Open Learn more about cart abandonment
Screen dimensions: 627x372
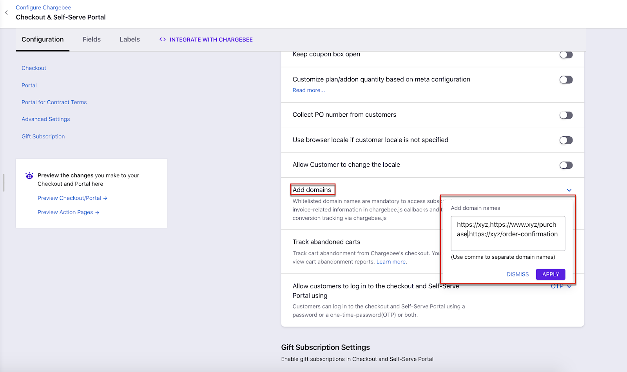[x=391, y=262]
